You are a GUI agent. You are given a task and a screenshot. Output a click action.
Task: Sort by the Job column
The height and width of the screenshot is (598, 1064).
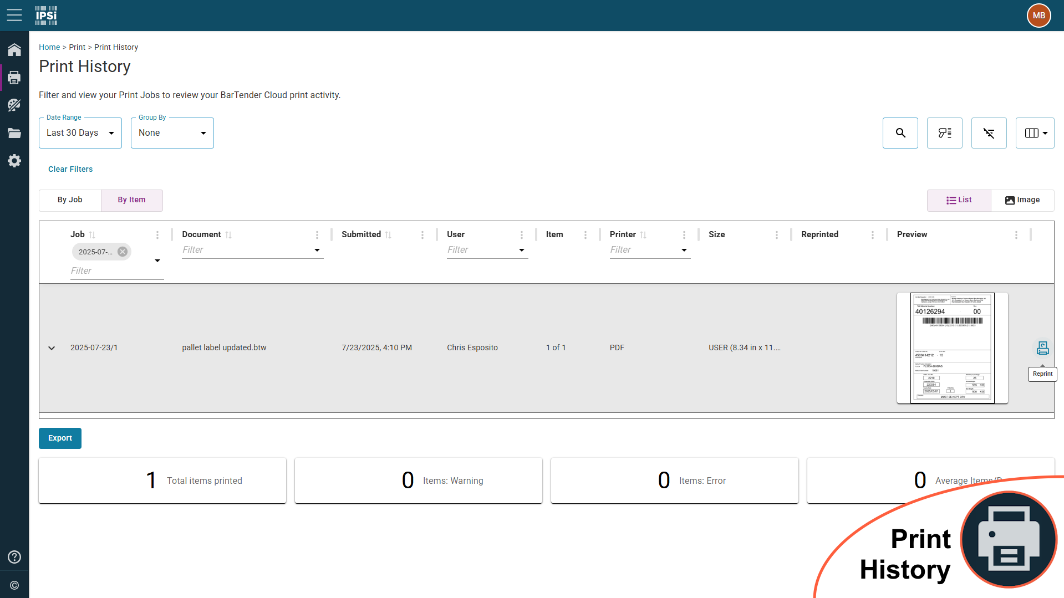pos(92,235)
